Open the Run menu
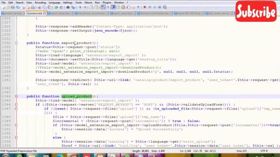Viewport: 280px width, 157px height. pyautogui.click(x=97, y=3)
